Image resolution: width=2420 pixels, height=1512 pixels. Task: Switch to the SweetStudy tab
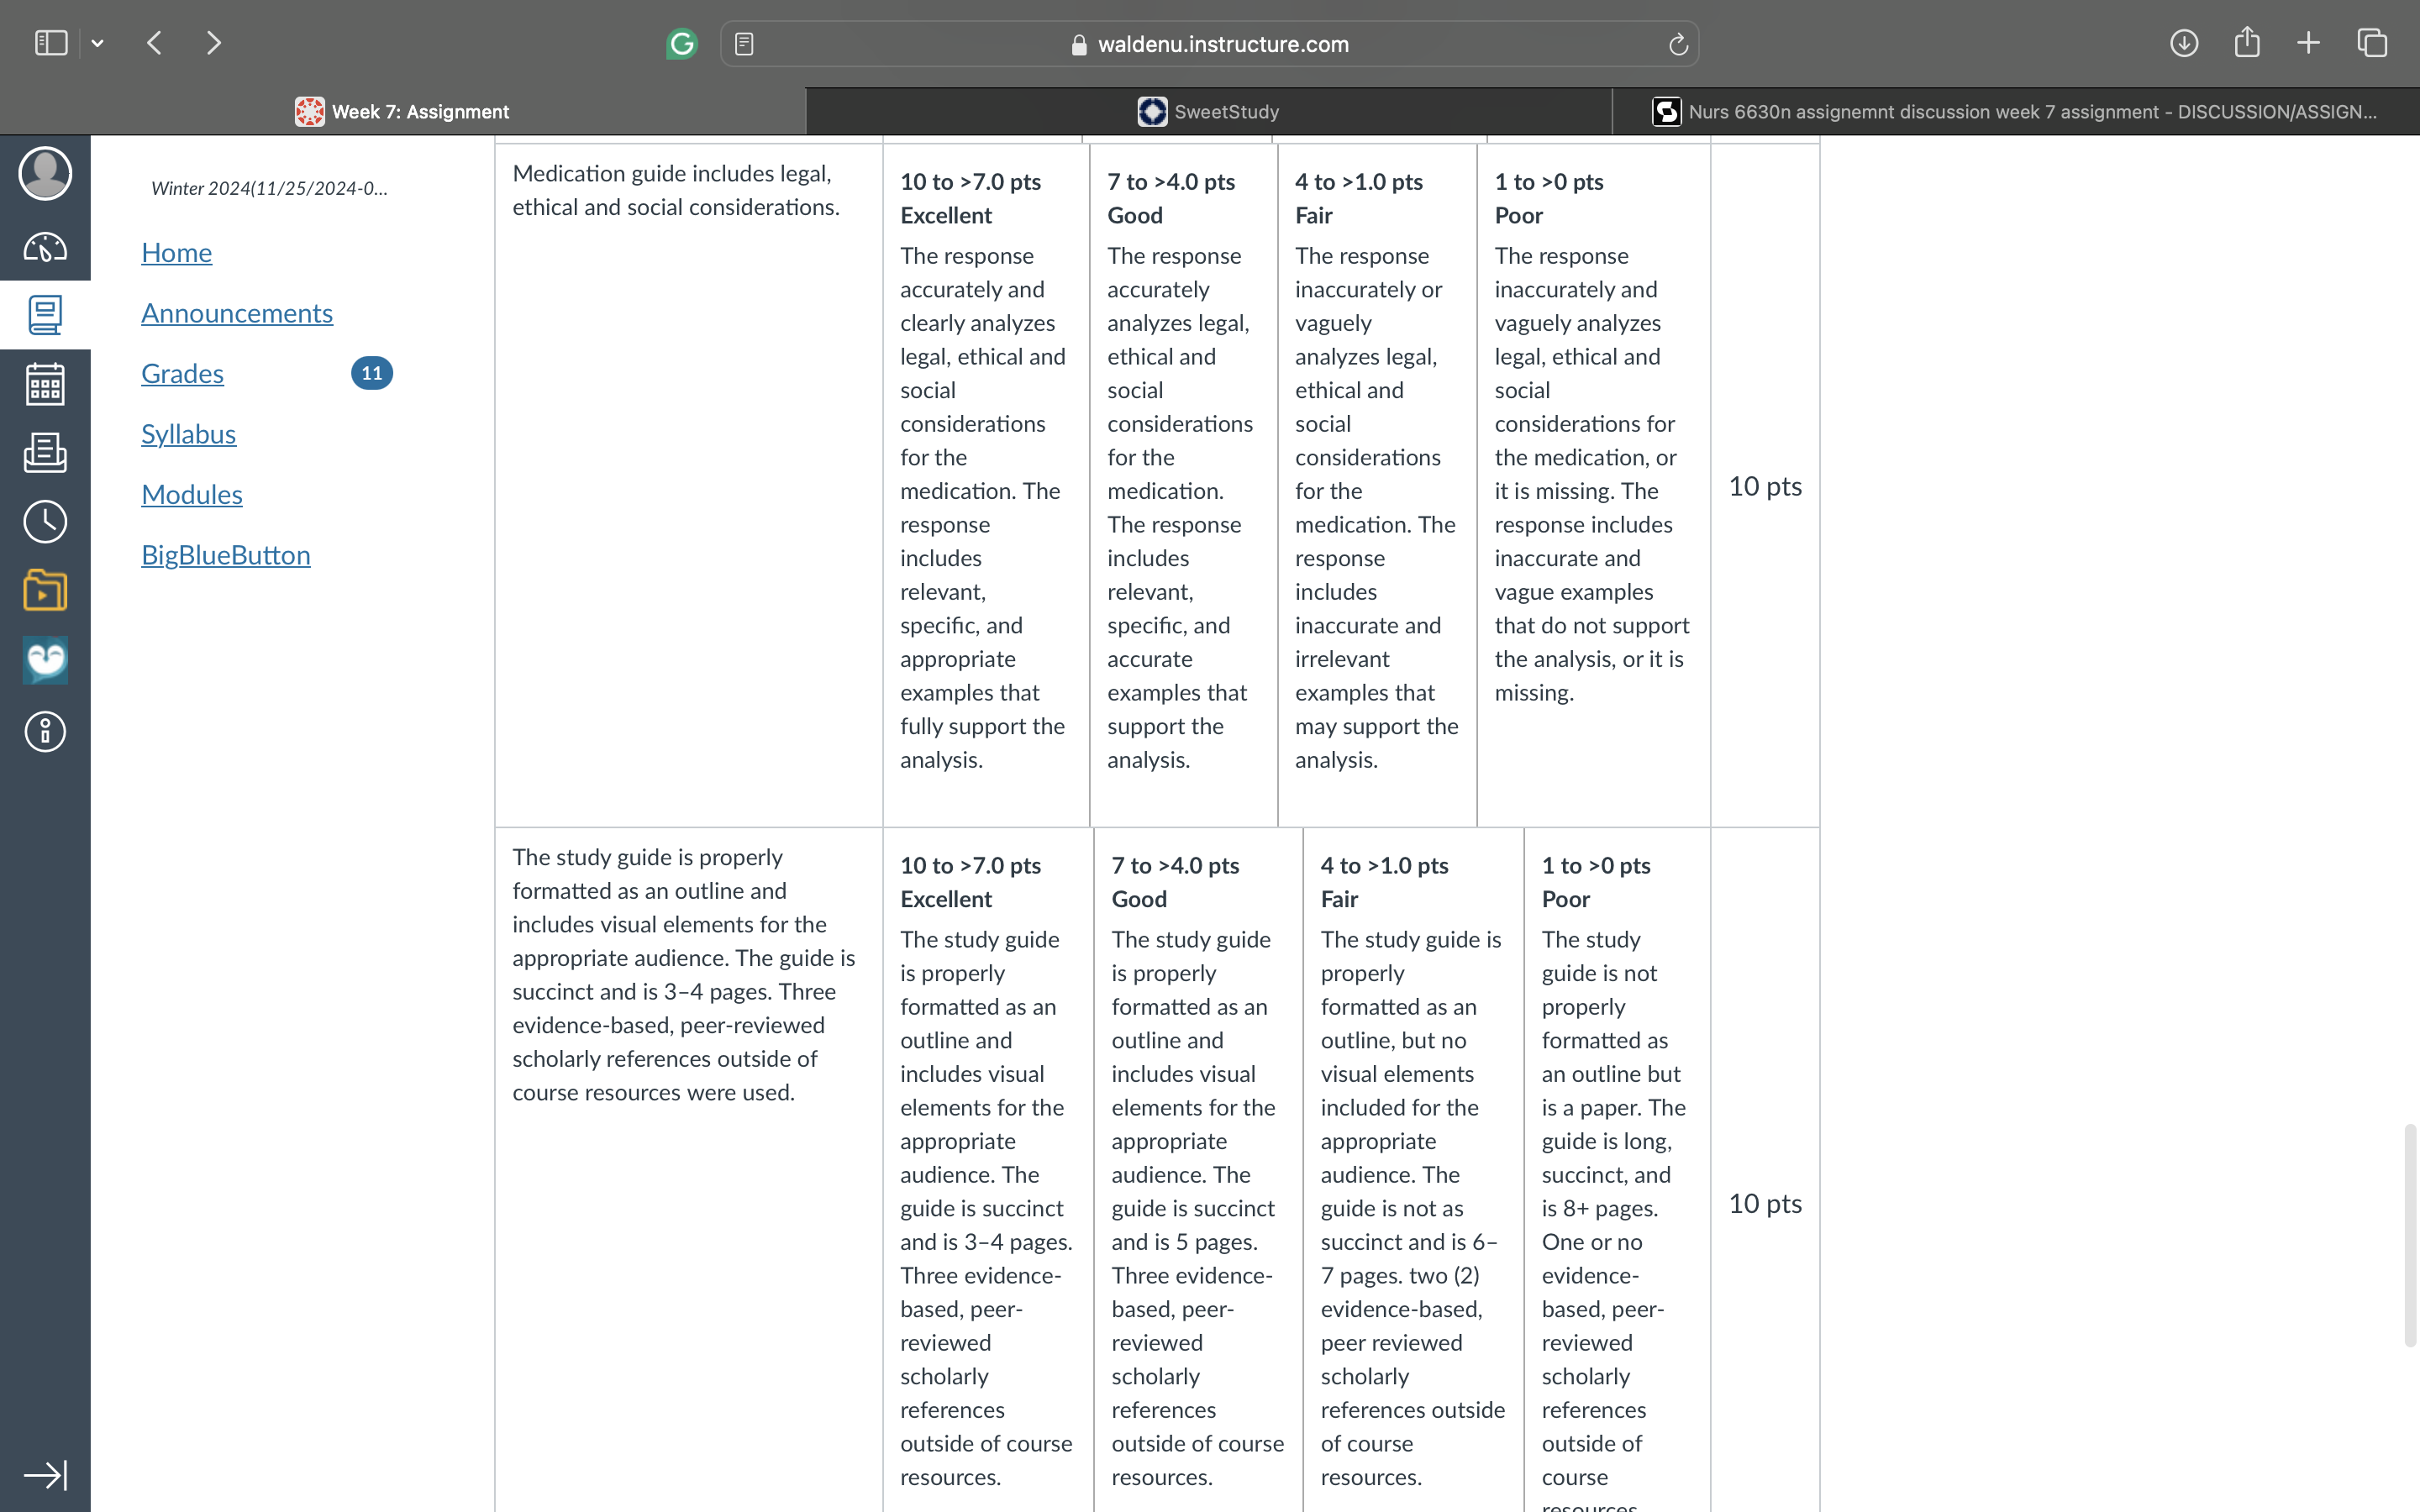[1209, 111]
